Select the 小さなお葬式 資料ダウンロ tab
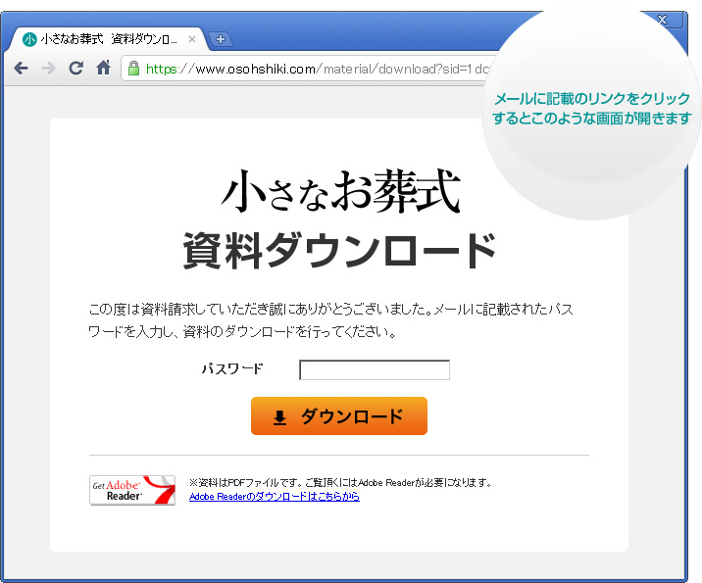702x583 pixels. pos(108,39)
